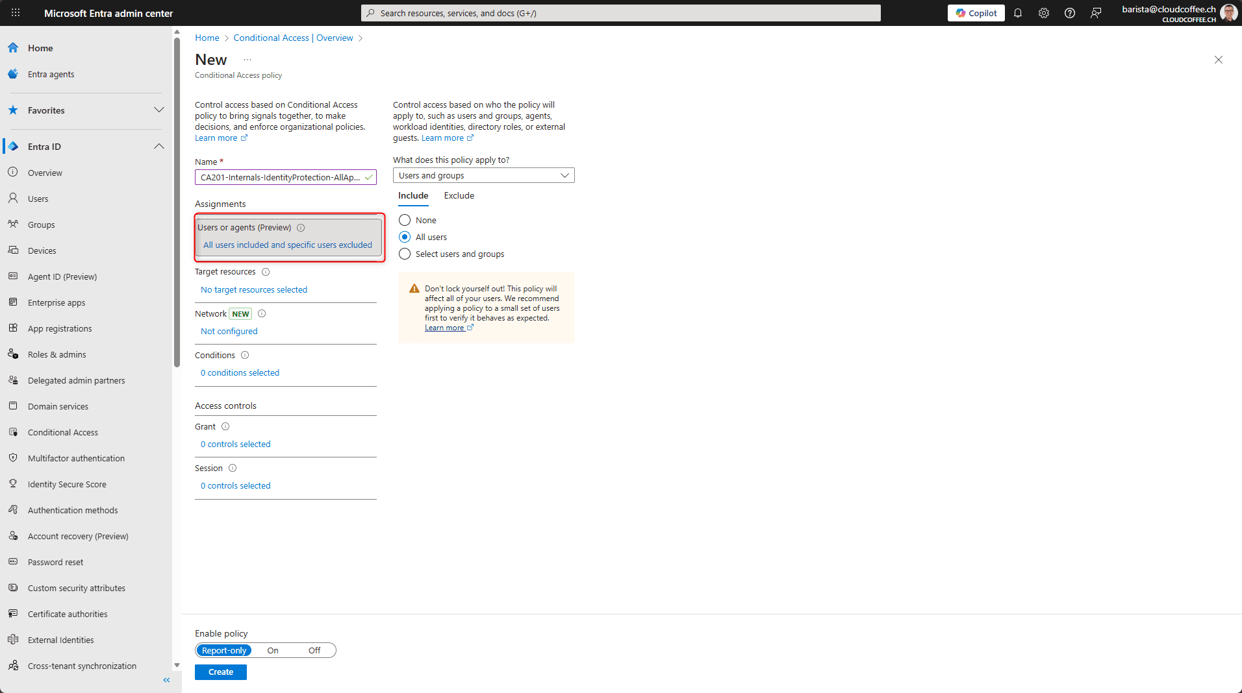Viewport: 1242px width, 693px height.
Task: Switch Enable policy to On
Action: [273, 650]
